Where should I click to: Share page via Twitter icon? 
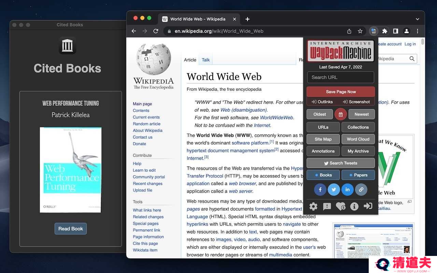point(334,189)
